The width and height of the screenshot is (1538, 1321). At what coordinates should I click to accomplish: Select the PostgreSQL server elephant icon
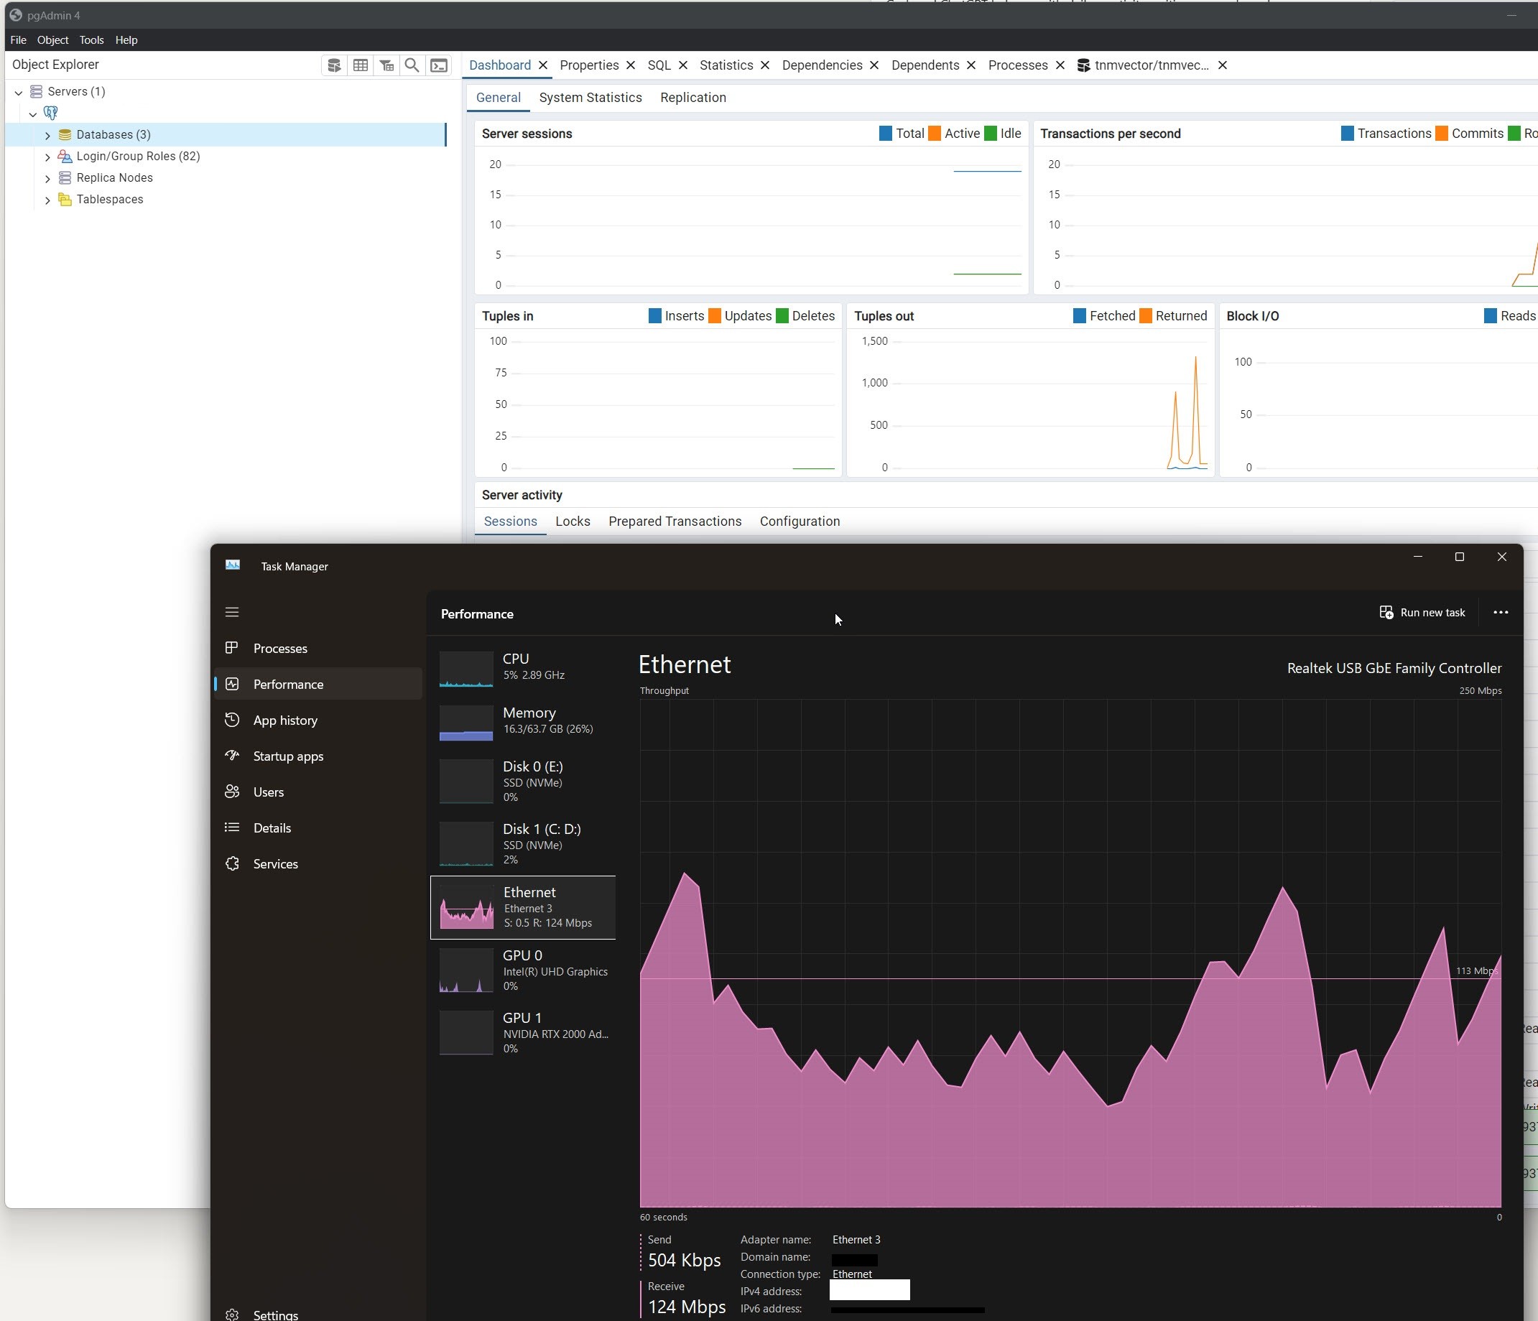[50, 113]
